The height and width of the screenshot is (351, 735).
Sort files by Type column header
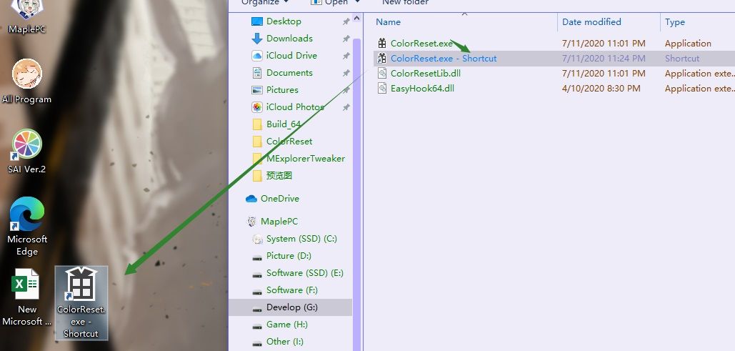(x=674, y=22)
